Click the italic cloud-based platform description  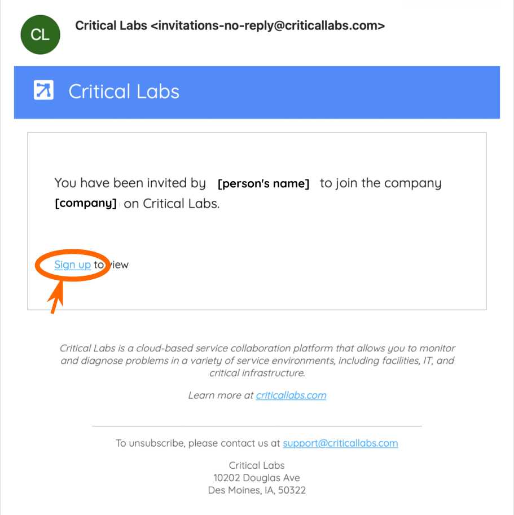coord(257,360)
